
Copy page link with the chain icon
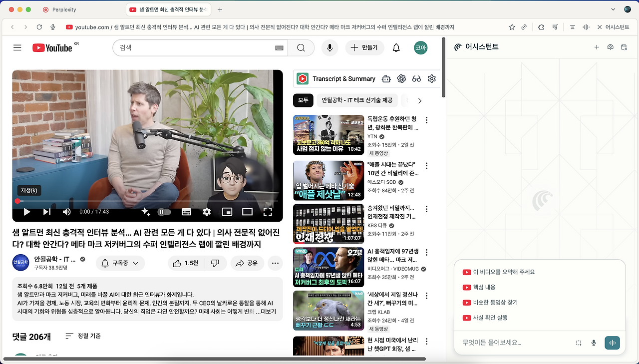(x=524, y=27)
